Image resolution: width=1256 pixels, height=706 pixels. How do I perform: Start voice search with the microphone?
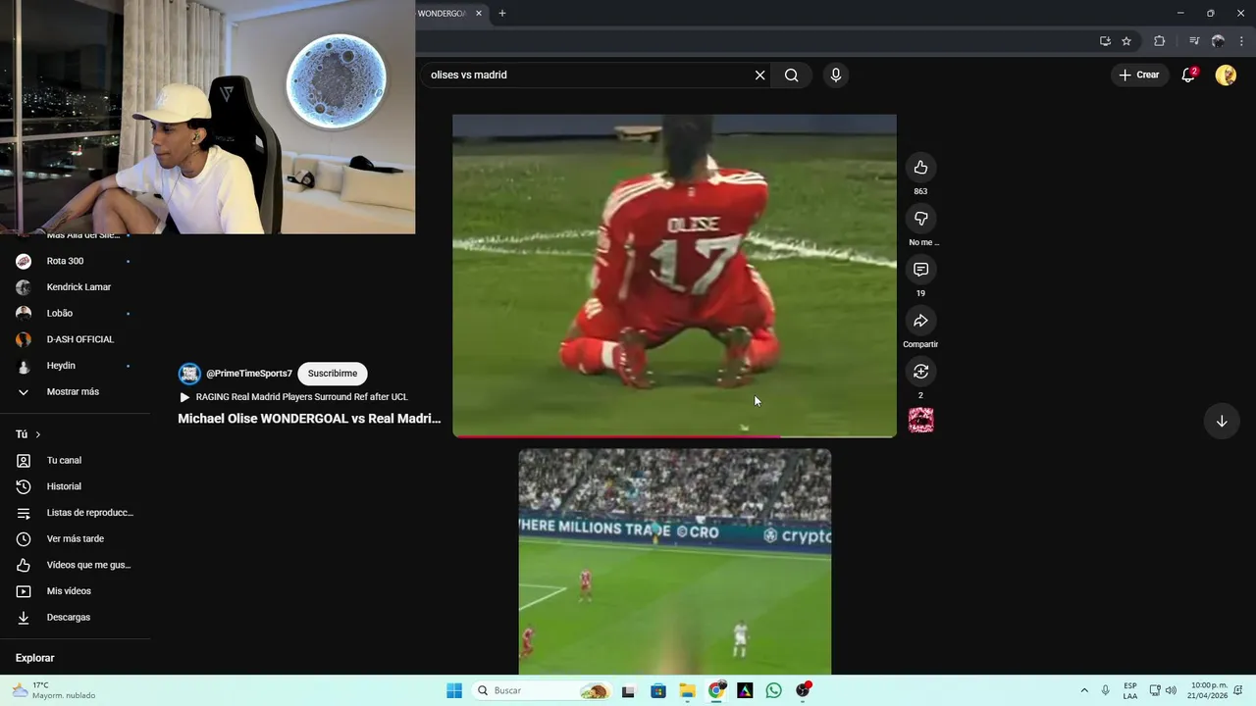pyautogui.click(x=836, y=76)
